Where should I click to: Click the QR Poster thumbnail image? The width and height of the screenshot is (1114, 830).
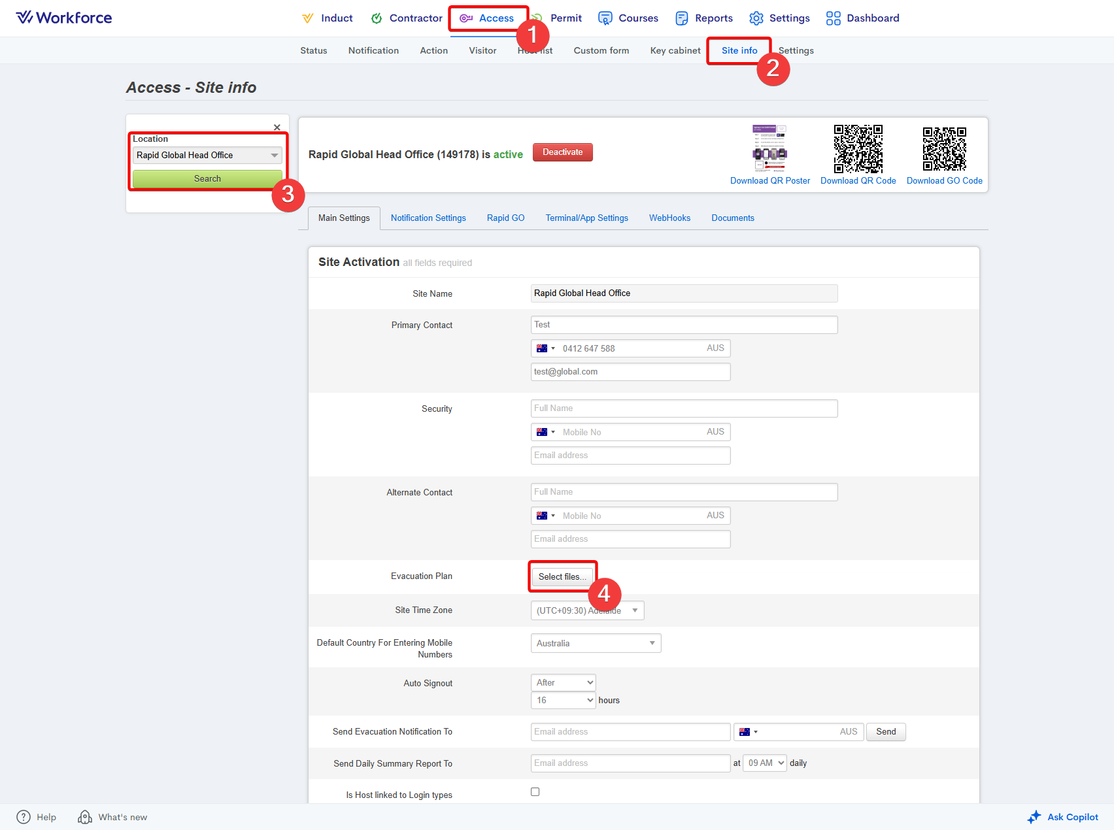(x=769, y=148)
